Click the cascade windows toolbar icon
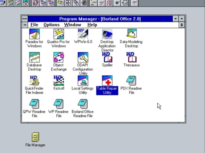This screenshot has width=205, height=153. tap(76, 3)
